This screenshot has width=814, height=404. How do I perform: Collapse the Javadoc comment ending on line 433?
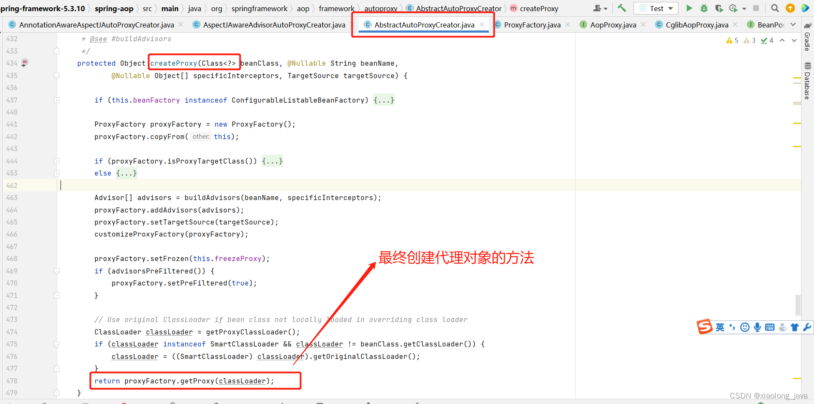click(x=57, y=51)
